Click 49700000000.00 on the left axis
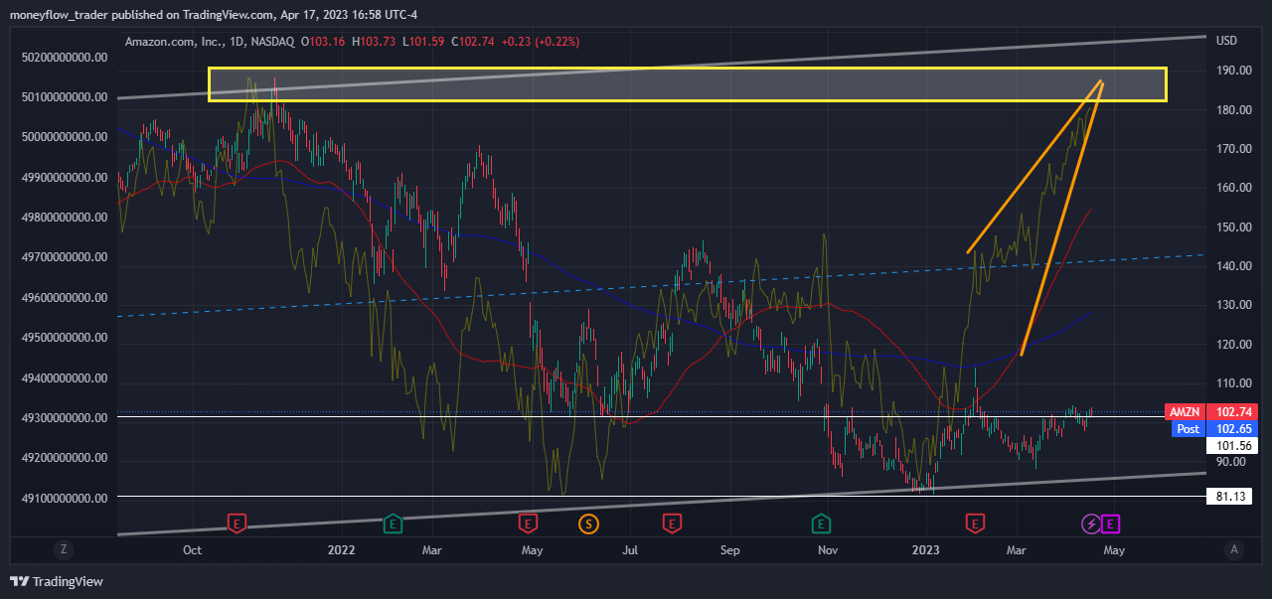Screen dimensions: 1272x599 coord(64,257)
